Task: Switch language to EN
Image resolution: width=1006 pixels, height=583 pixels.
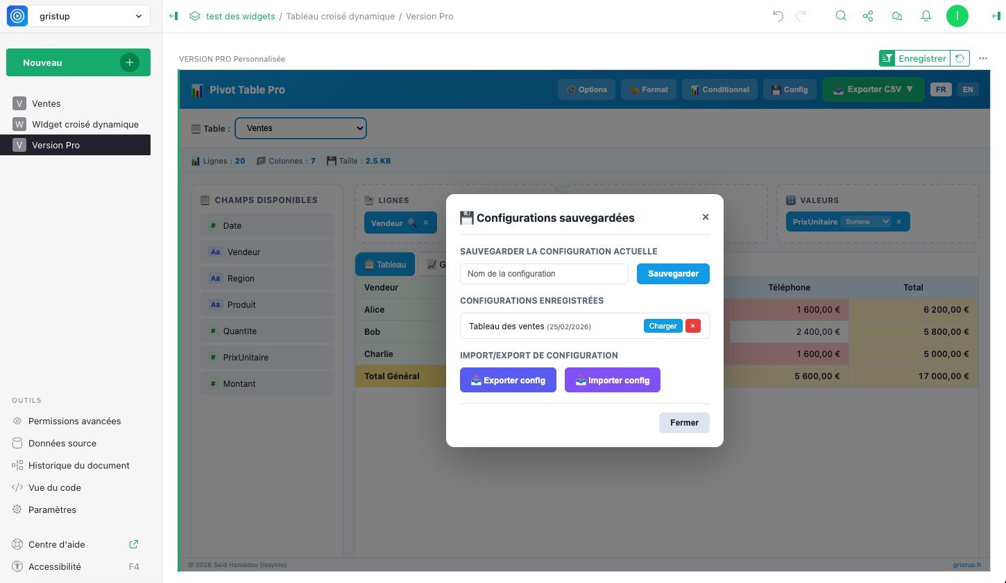Action: click(x=968, y=89)
